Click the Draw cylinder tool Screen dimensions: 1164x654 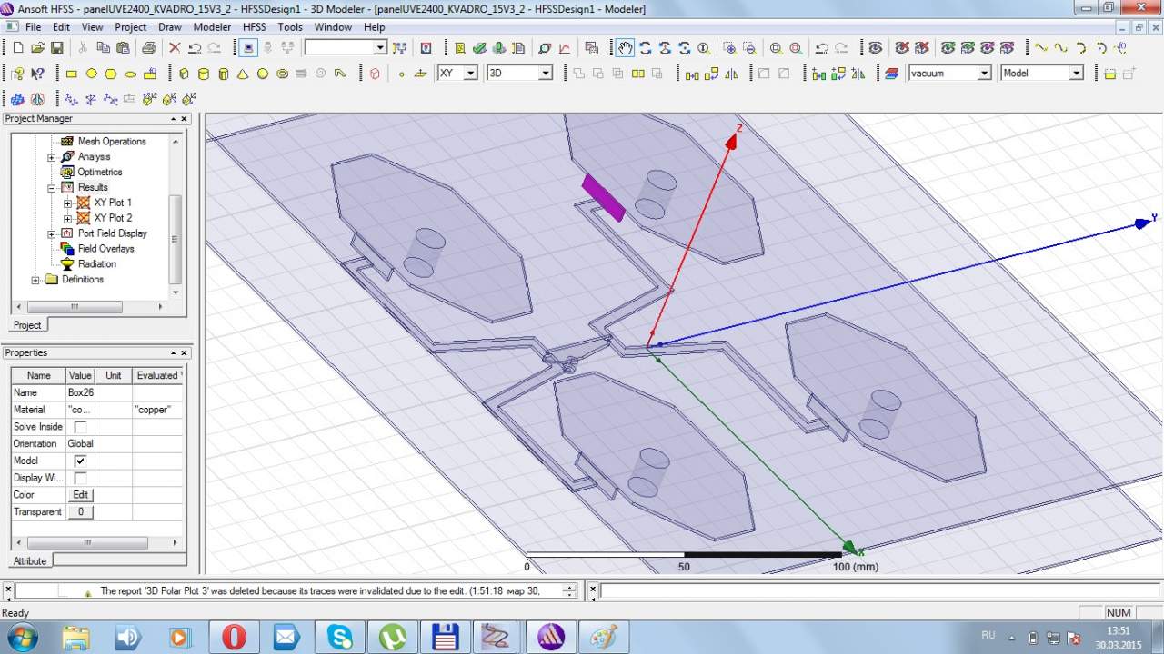[204, 74]
